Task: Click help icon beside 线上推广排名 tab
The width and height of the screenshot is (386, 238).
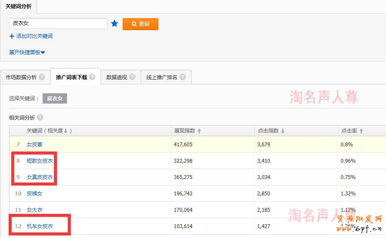Action: click(x=183, y=77)
